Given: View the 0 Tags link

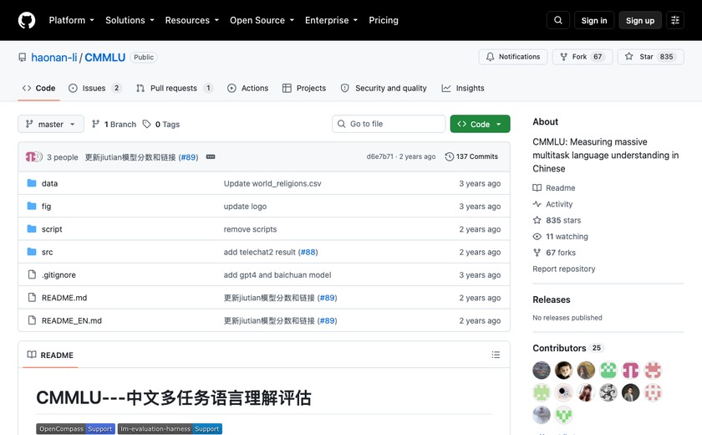Looking at the screenshot, I should 161,124.
